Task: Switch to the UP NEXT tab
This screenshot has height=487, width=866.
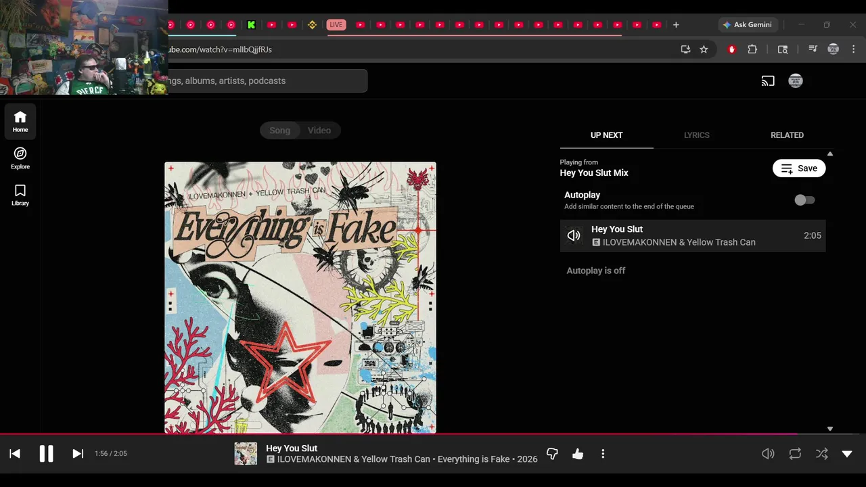Action: tap(606, 135)
